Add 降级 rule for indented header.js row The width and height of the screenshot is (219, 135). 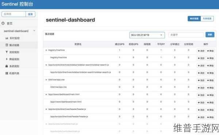tap(210, 117)
